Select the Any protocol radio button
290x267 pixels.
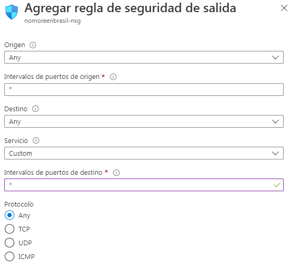point(10,215)
